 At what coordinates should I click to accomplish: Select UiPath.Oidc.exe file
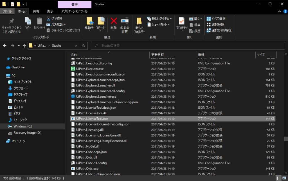(x=87, y=169)
